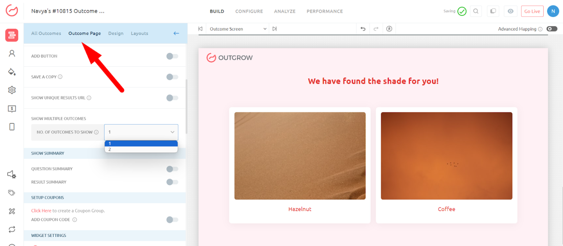Click the back arrow in outcome panel
The image size is (563, 246).
click(176, 33)
